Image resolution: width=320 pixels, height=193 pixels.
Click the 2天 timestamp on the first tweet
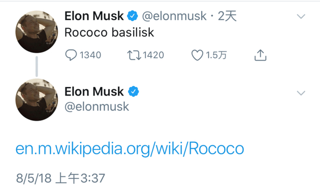[x=228, y=16]
